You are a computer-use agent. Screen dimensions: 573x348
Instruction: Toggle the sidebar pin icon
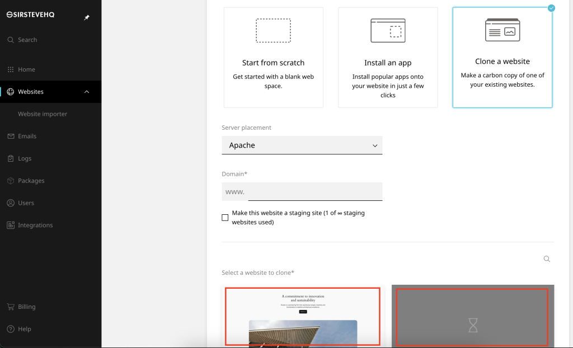pos(87,17)
